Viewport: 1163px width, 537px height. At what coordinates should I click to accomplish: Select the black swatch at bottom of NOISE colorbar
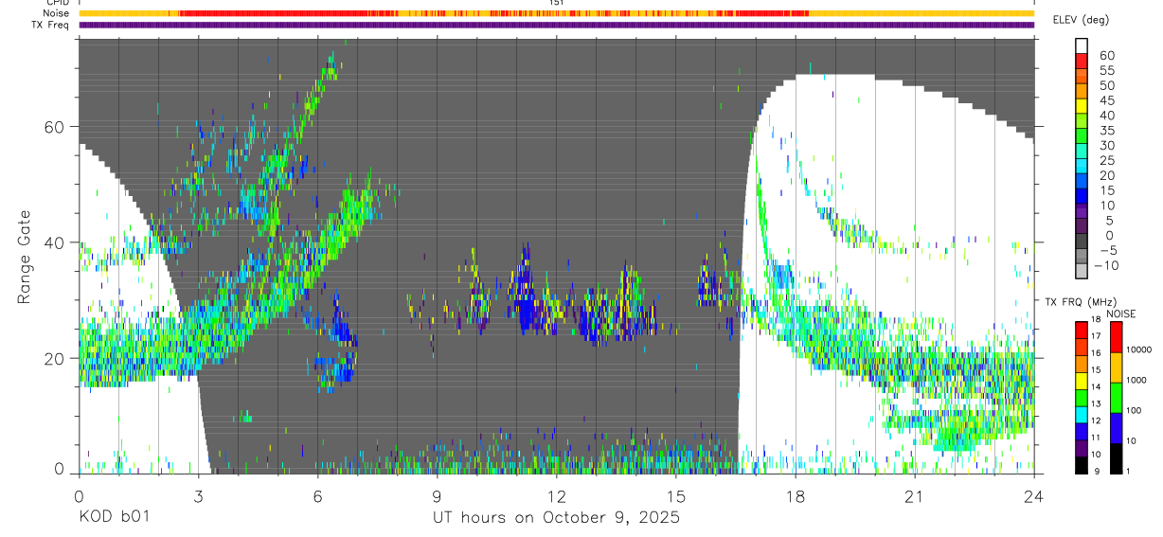pyautogui.click(x=1115, y=458)
